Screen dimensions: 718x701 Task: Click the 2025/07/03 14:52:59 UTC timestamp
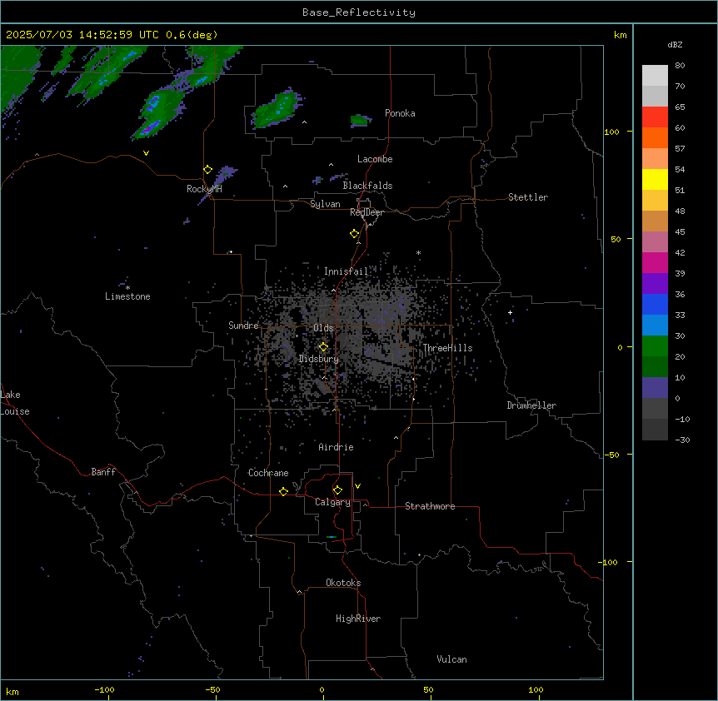pos(82,35)
